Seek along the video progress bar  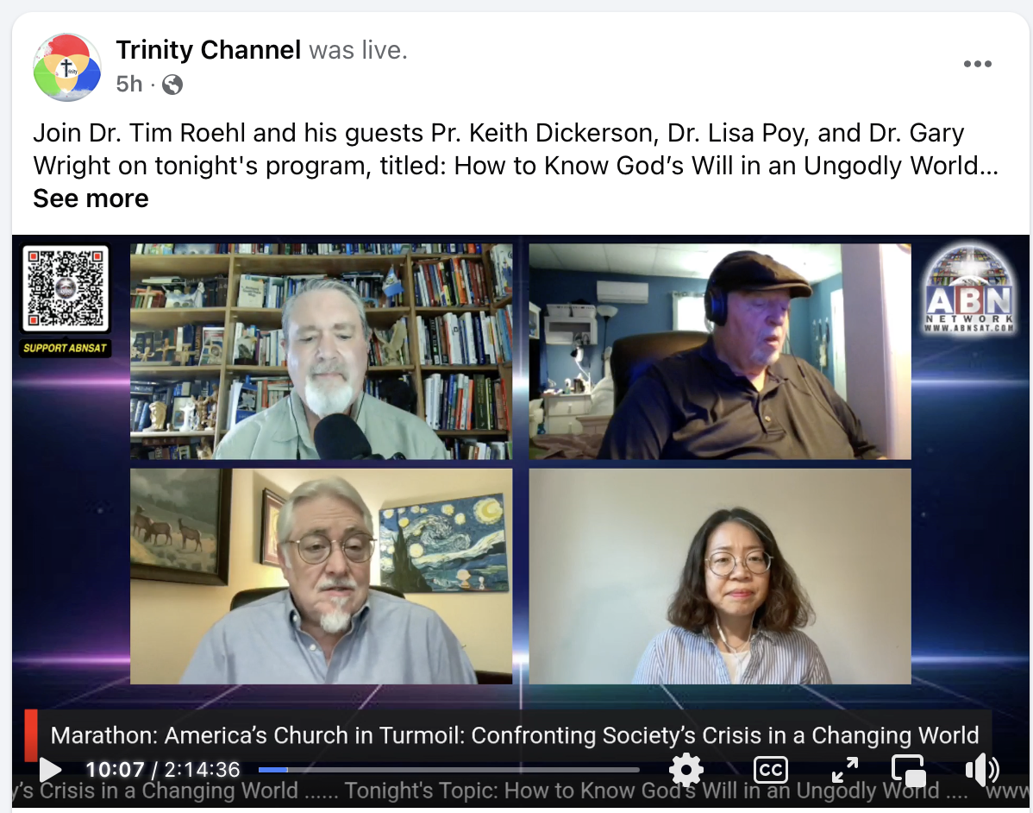(448, 770)
